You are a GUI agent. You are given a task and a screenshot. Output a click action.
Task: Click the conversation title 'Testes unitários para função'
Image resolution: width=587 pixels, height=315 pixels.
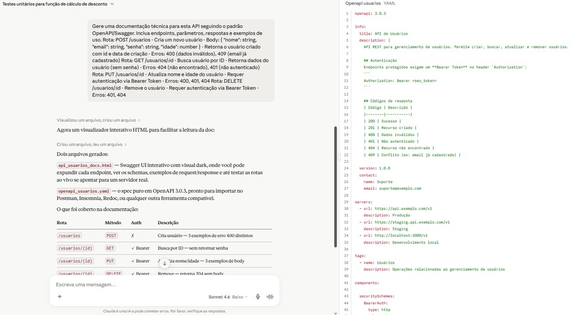tap(55, 4)
